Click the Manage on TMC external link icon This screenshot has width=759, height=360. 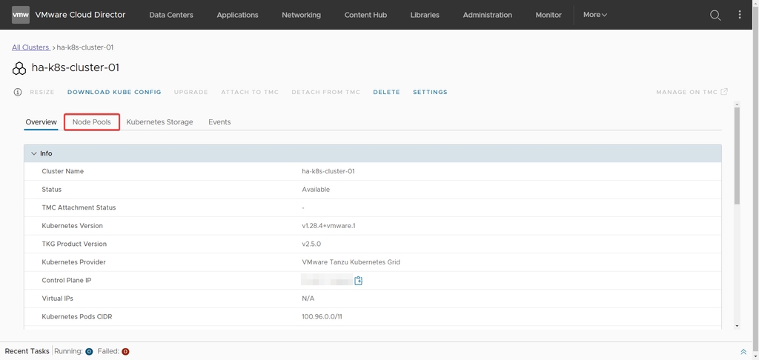click(724, 92)
